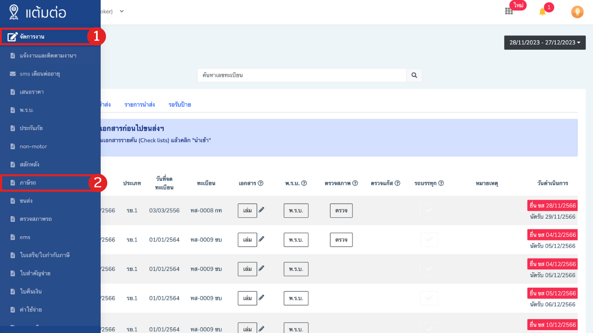Click the หมายเหตุ column header
The height and width of the screenshot is (333, 593).
[487, 183]
